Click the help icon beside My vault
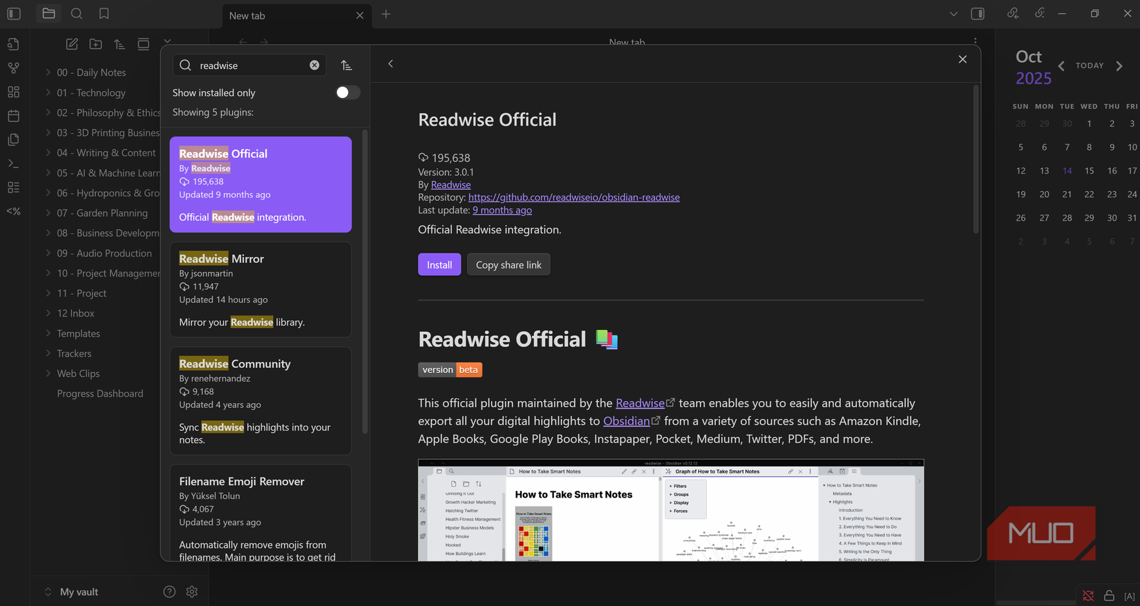The height and width of the screenshot is (606, 1140). click(169, 592)
